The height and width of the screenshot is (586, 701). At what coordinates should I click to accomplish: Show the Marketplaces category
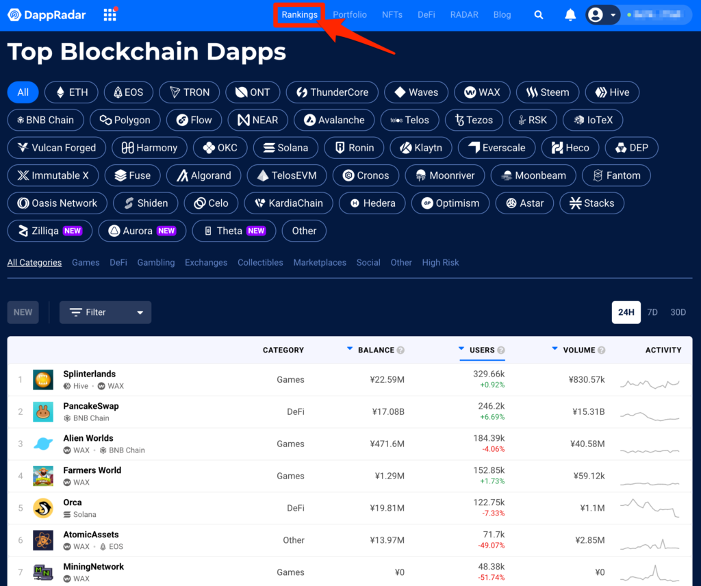coord(320,263)
